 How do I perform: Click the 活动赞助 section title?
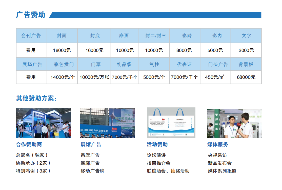click(x=157, y=144)
